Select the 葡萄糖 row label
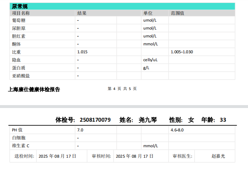 point(19,21)
